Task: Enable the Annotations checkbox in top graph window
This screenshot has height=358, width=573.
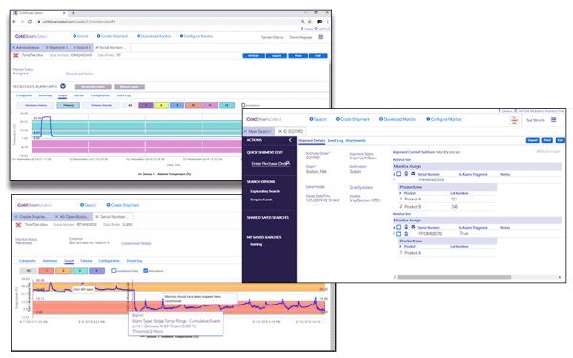Action: click(x=243, y=105)
